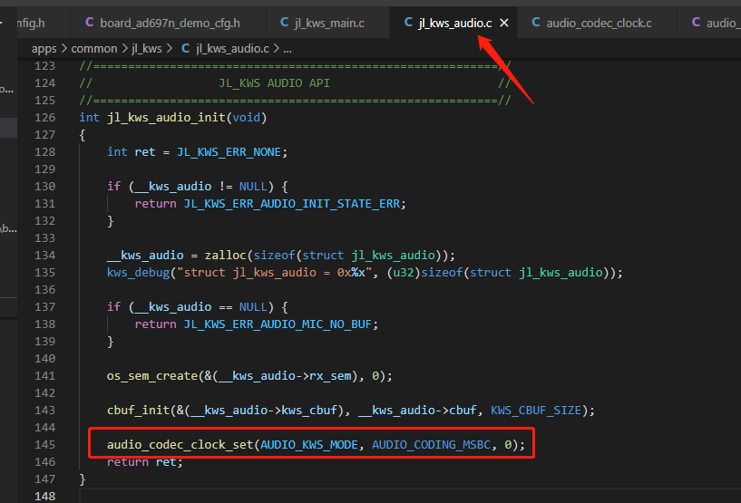The height and width of the screenshot is (503, 741).
Task: Click the zalloc call on line 134
Action: coord(226,255)
